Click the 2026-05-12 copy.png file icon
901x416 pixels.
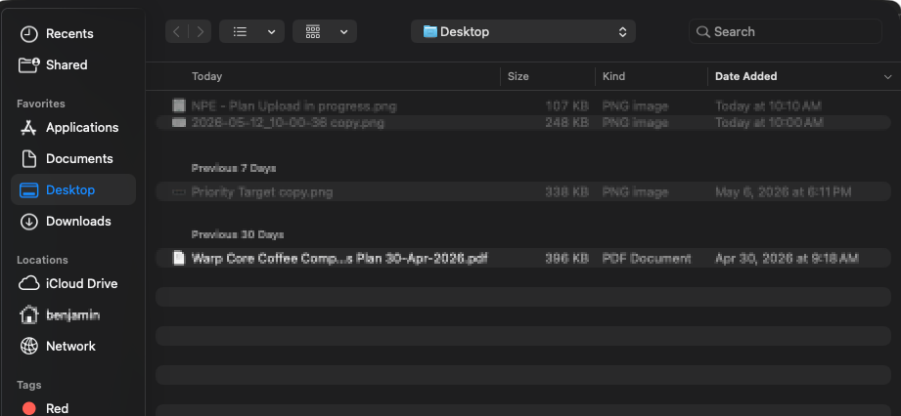pos(179,122)
